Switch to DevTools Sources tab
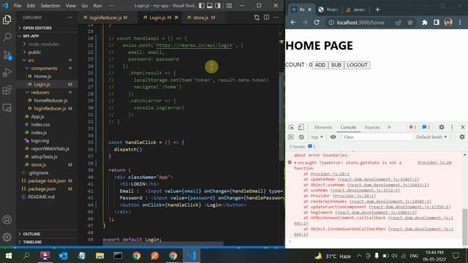The height and width of the screenshot is (263, 468). [x=372, y=127]
